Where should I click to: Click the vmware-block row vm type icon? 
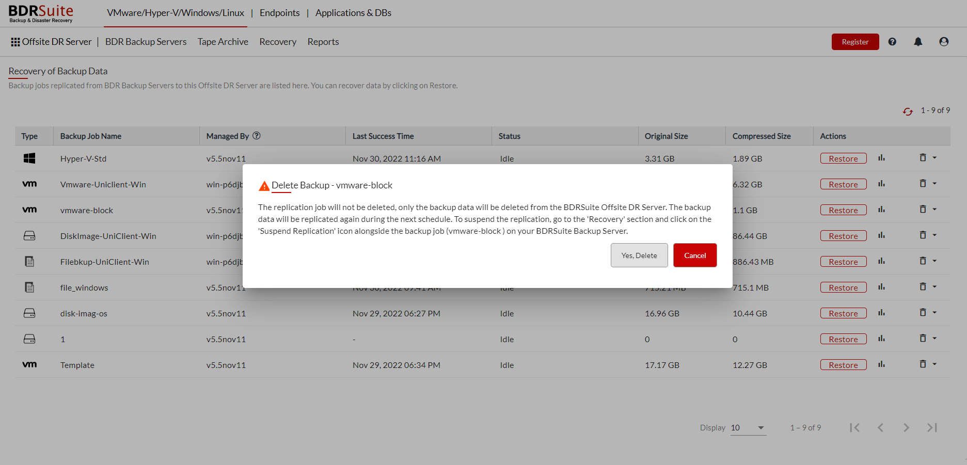[x=29, y=210]
